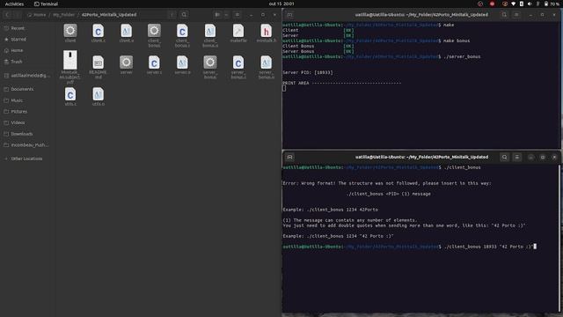Minimize the Files window
The height and width of the screenshot is (317, 563).
251,15
